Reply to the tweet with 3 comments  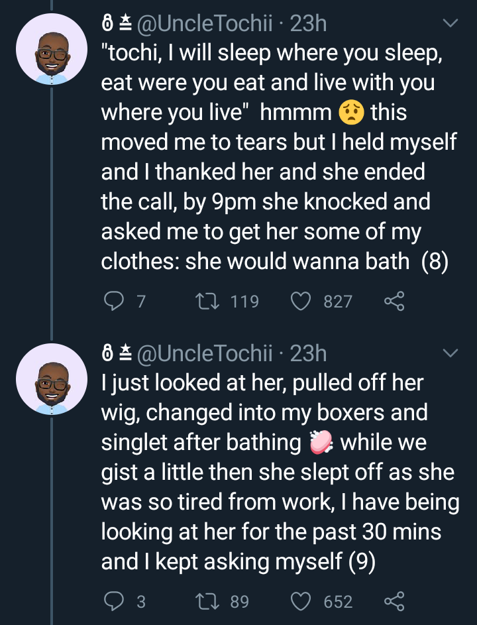tap(113, 602)
